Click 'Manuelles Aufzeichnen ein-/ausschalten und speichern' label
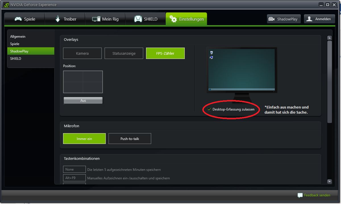The height and width of the screenshot is (204, 341). (x=128, y=178)
